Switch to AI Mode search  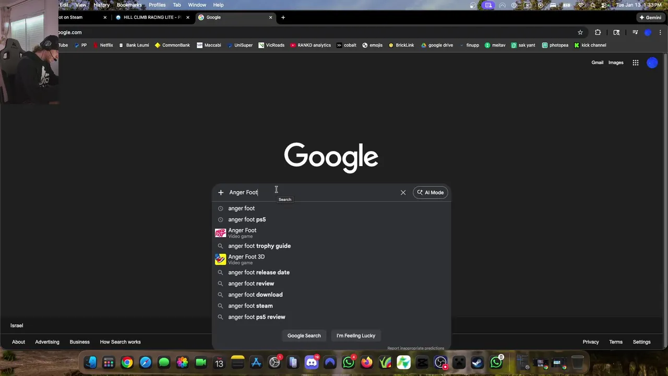431,193
